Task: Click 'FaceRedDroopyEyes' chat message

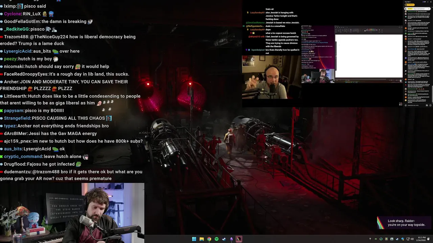Action: (65, 74)
